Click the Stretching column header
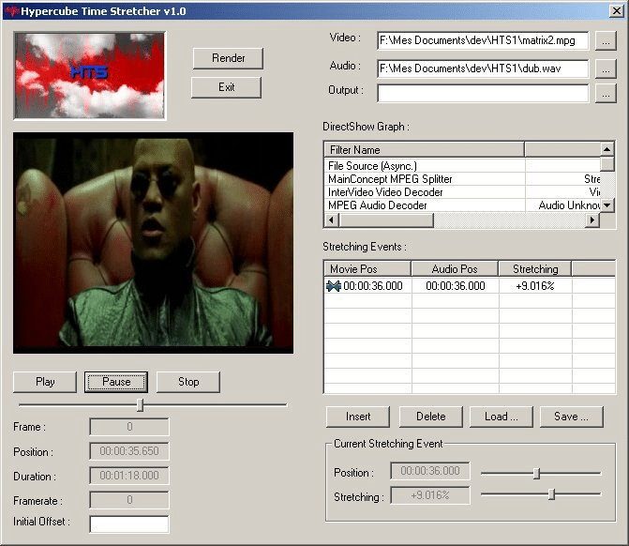 pyautogui.click(x=535, y=269)
